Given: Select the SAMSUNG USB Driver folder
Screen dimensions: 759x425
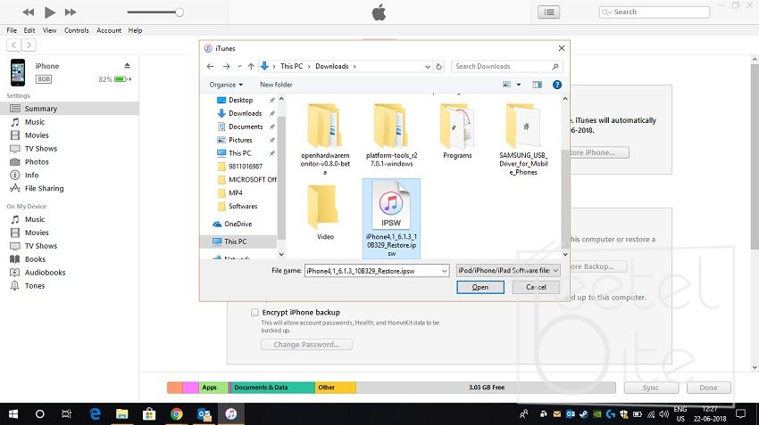Looking at the screenshot, I should (523, 140).
